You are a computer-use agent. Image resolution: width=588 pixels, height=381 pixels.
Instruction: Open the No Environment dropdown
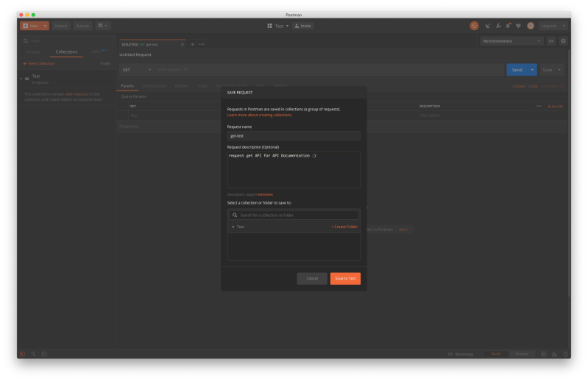(511, 41)
